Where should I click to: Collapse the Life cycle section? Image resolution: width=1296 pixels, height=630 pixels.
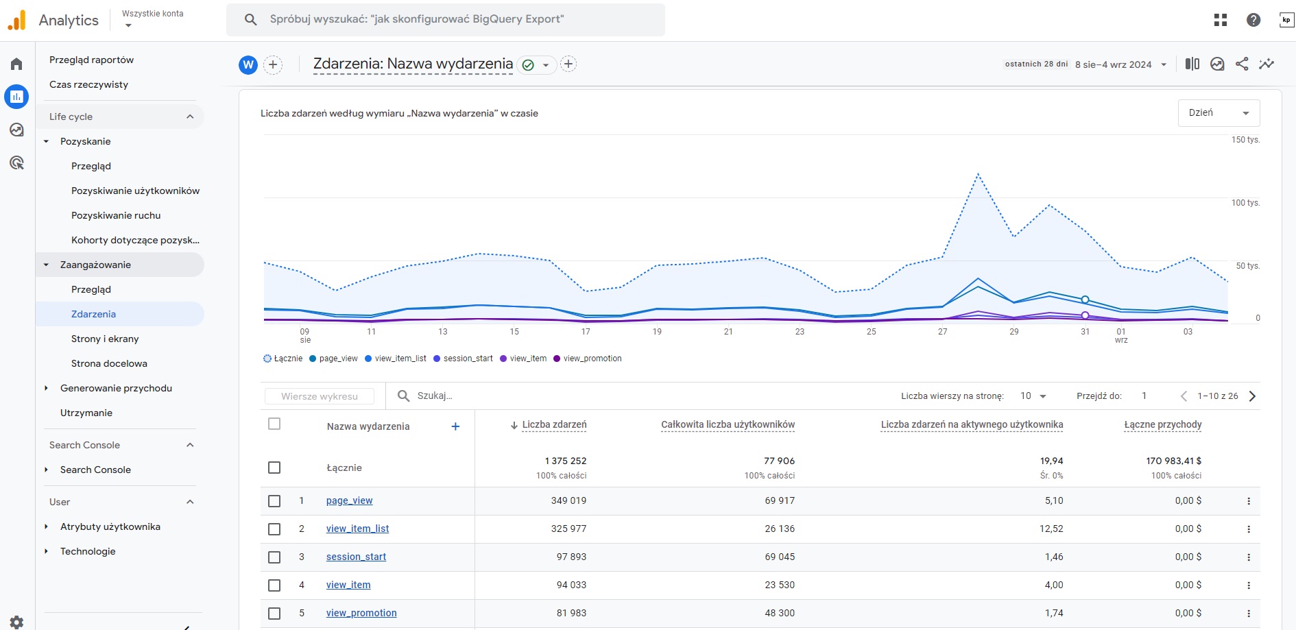[190, 117]
